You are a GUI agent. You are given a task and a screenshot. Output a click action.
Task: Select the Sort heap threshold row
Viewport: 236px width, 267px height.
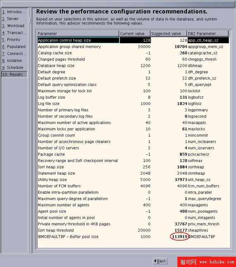(x=133, y=230)
